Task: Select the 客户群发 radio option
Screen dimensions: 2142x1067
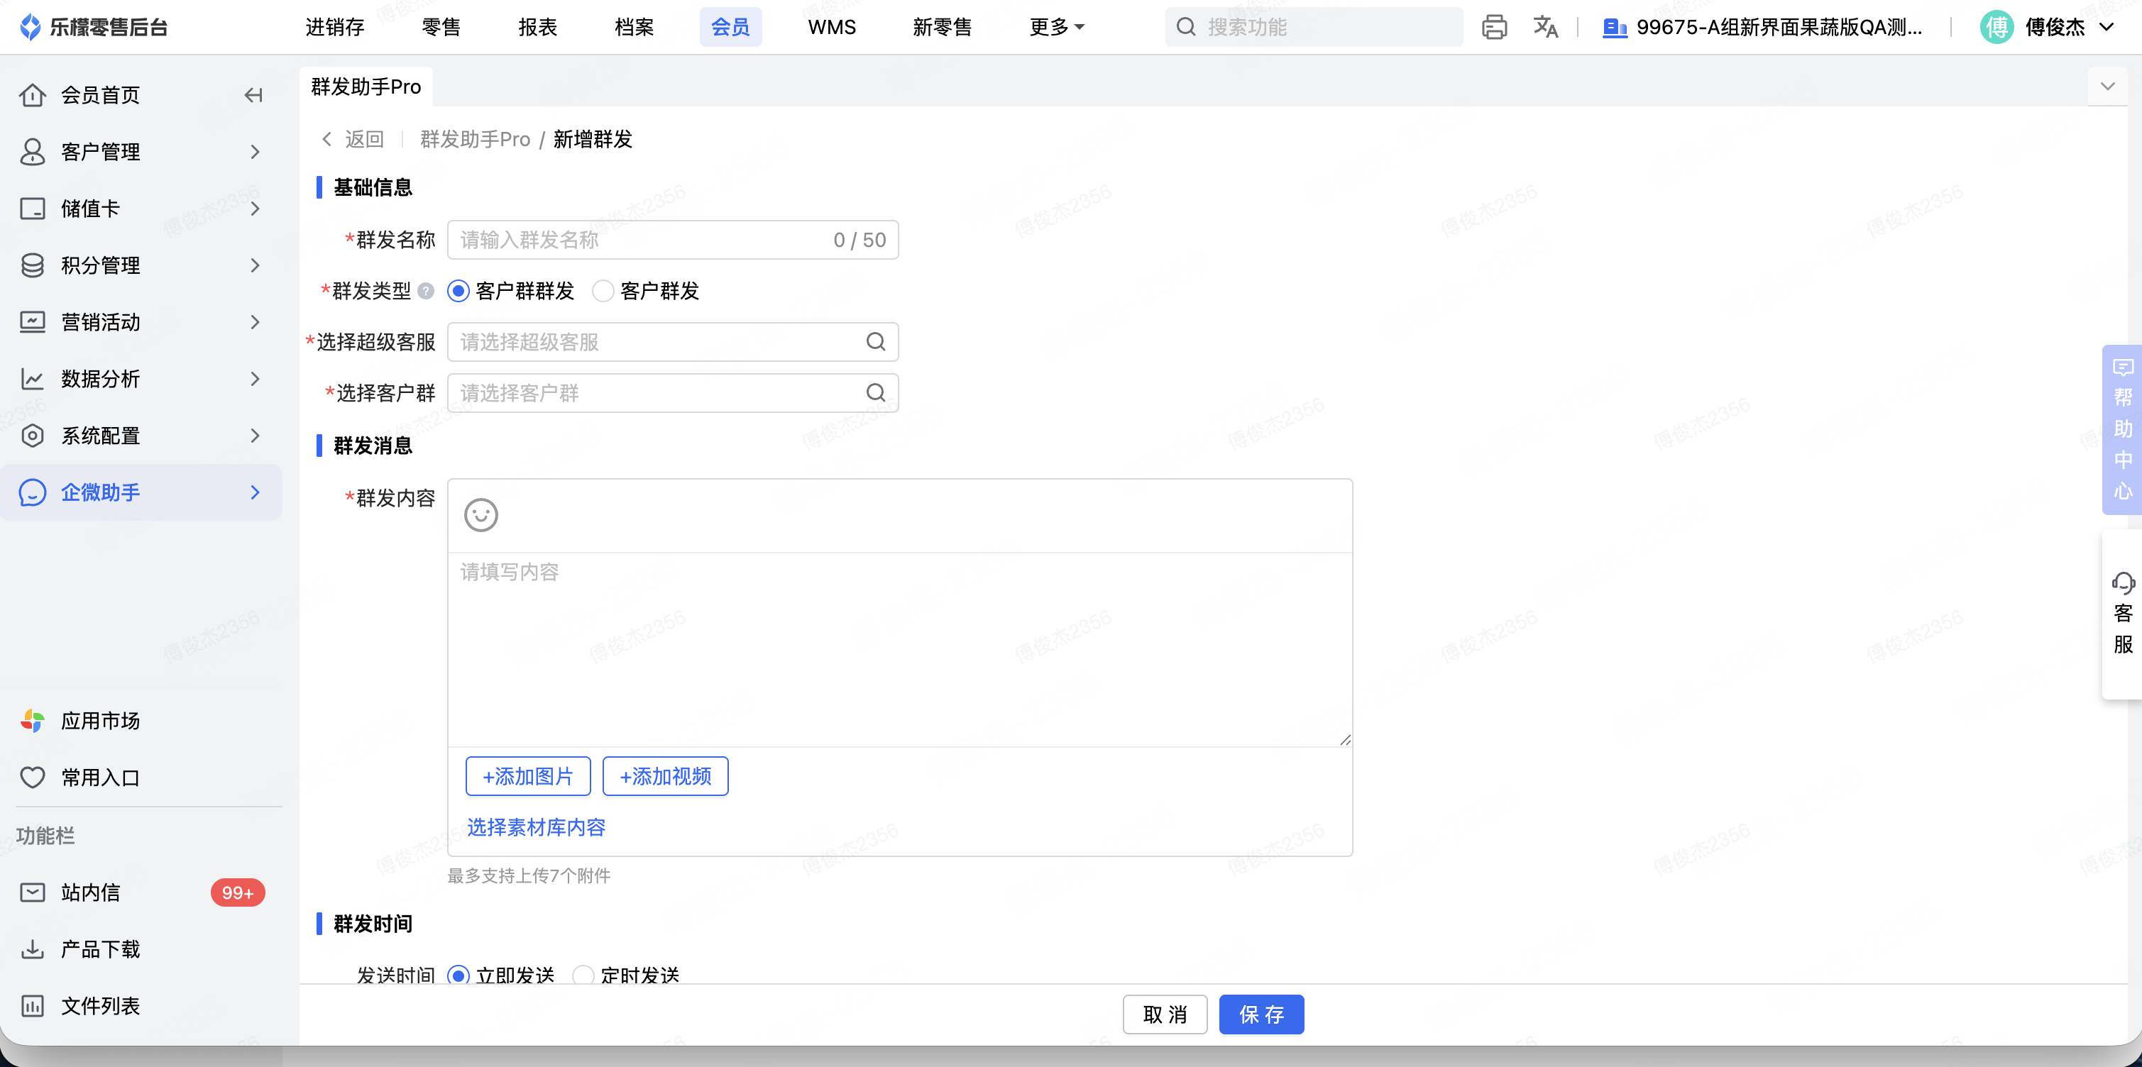Action: point(603,291)
